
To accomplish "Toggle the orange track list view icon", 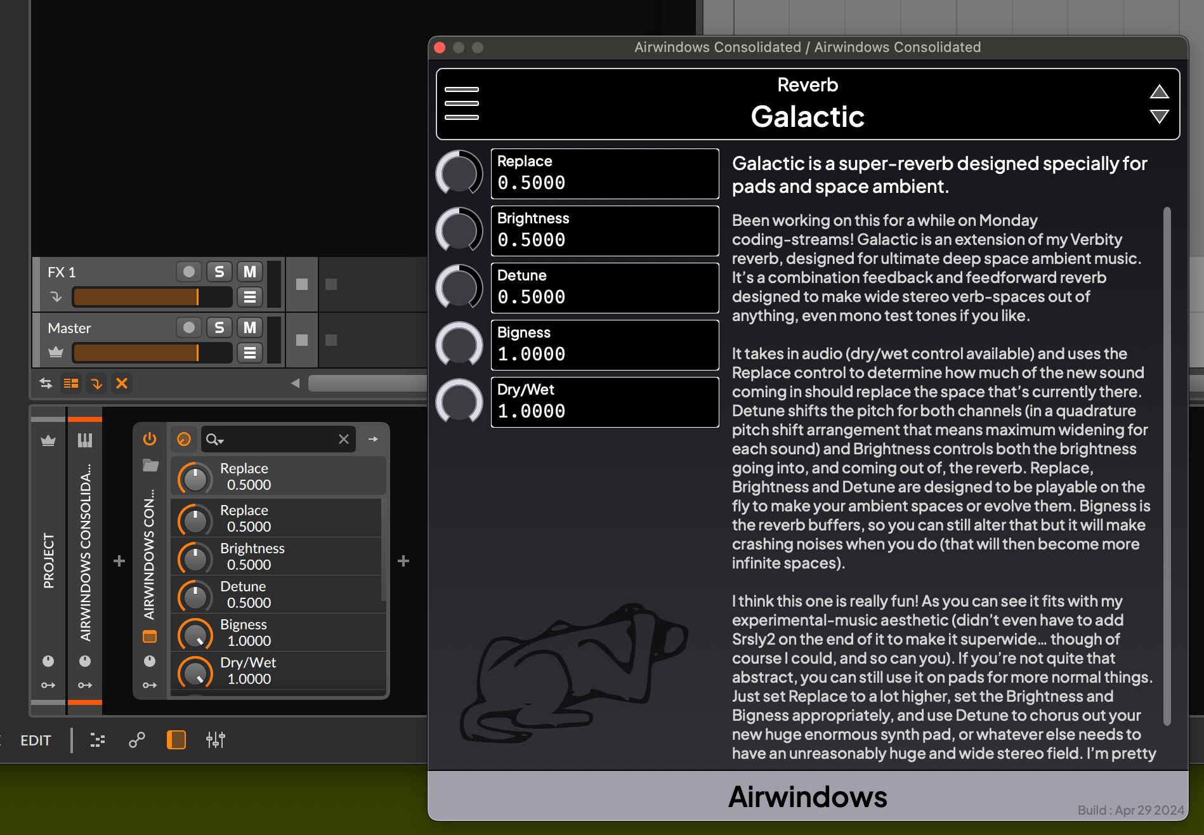I will point(71,383).
